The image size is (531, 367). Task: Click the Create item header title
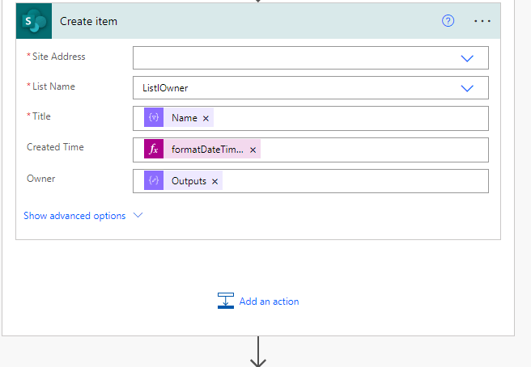coord(88,21)
